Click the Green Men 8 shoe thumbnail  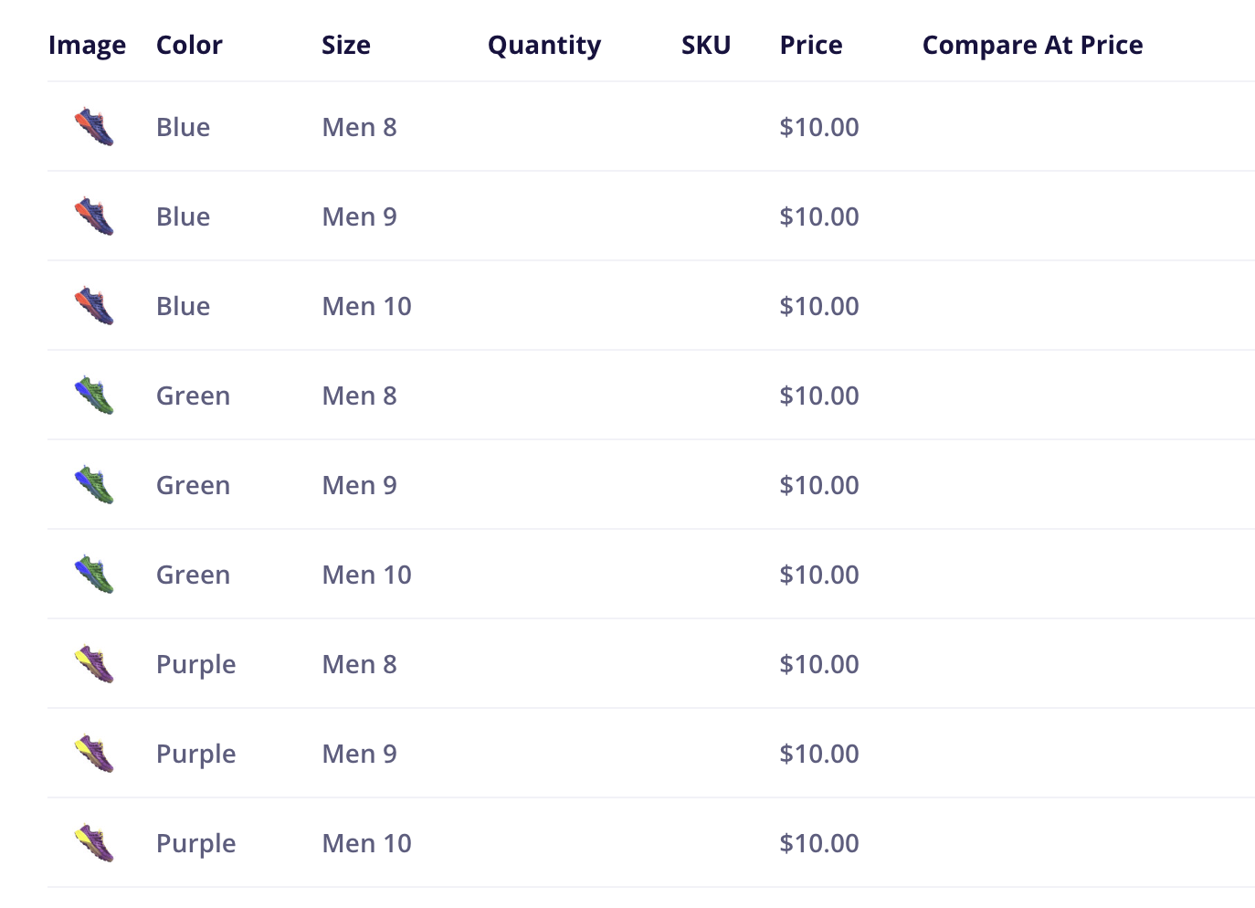pos(94,396)
